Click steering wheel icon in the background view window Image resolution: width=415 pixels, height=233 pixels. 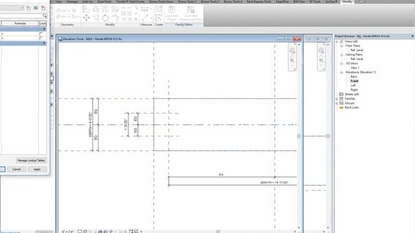coord(322,50)
